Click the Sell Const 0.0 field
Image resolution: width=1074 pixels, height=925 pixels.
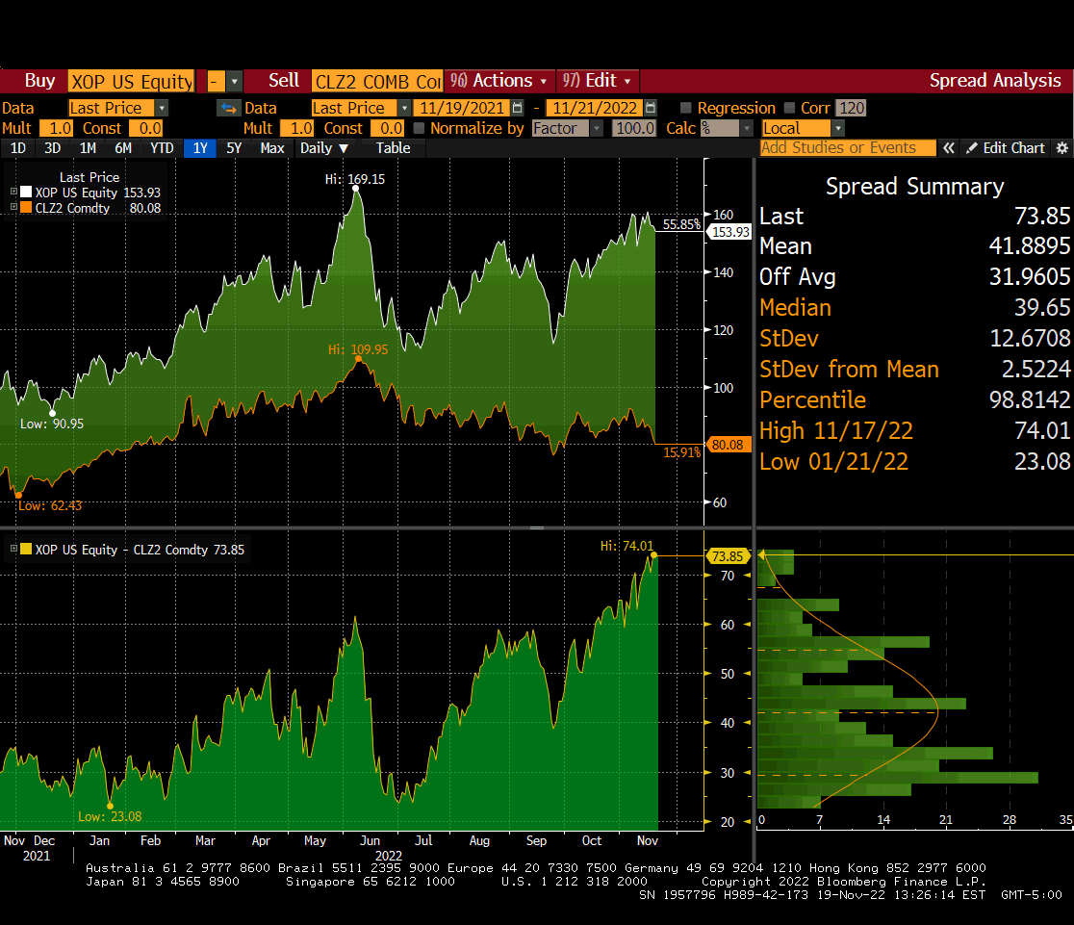point(387,128)
